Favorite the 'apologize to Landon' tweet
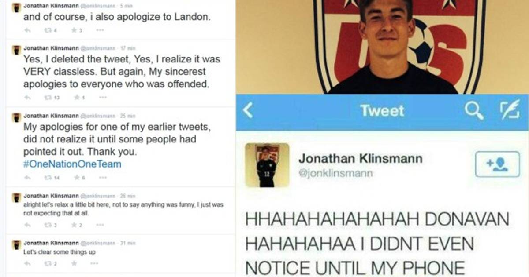The image size is (529, 277). (x=77, y=30)
